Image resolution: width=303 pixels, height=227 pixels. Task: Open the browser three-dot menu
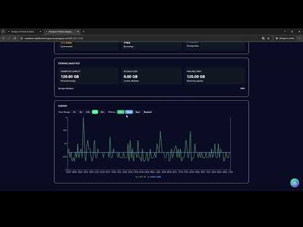coord(300,38)
